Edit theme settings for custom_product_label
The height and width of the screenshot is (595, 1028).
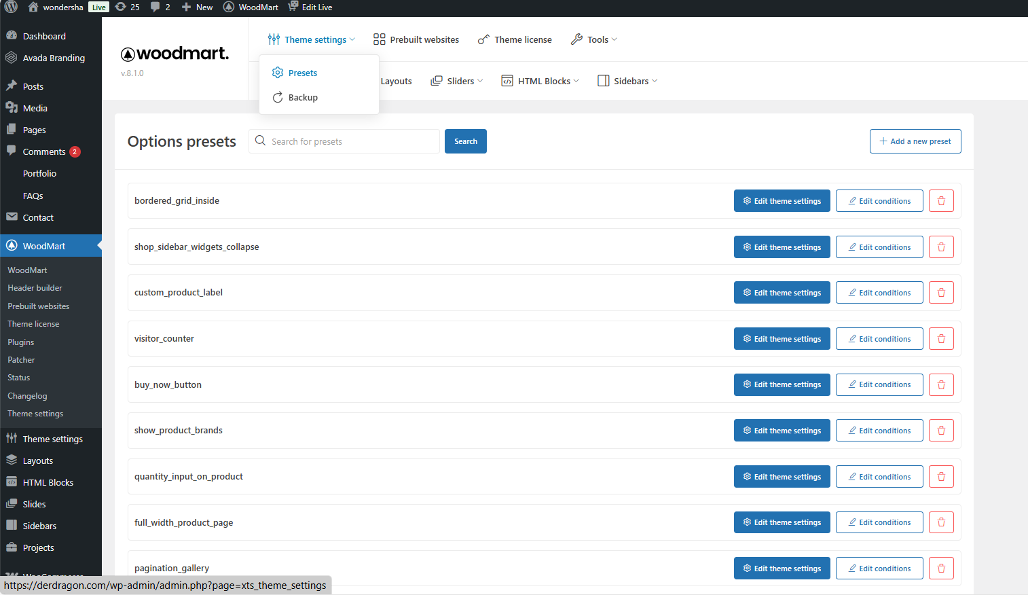click(782, 293)
